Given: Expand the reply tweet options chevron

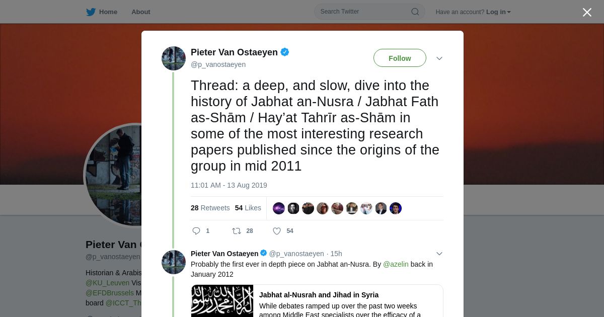Looking at the screenshot, I should tap(439, 254).
